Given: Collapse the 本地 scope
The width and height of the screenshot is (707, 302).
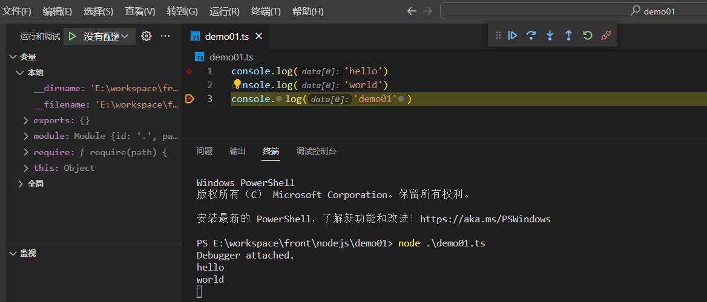Looking at the screenshot, I should pyautogui.click(x=19, y=72).
